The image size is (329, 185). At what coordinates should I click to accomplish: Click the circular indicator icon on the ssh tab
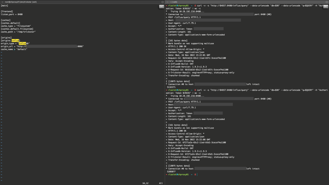[162, 2]
